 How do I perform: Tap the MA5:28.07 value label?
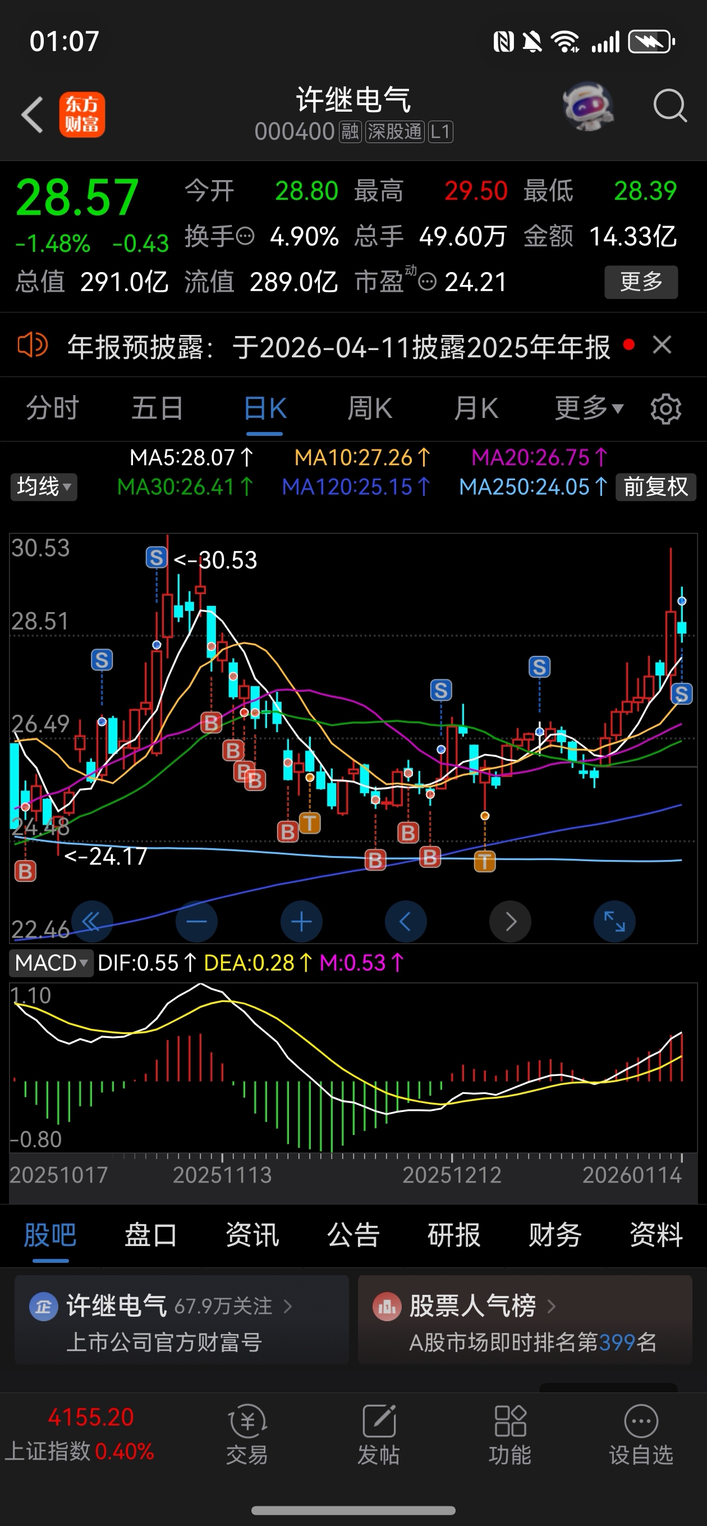[x=191, y=457]
